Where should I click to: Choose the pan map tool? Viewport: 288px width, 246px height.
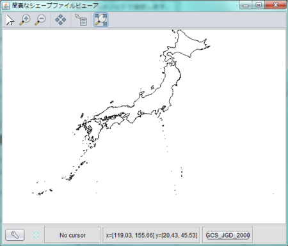pyautogui.click(x=61, y=20)
